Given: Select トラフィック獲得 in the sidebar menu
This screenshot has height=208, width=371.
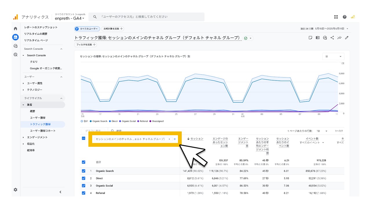Looking at the screenshot, I should point(40,124).
